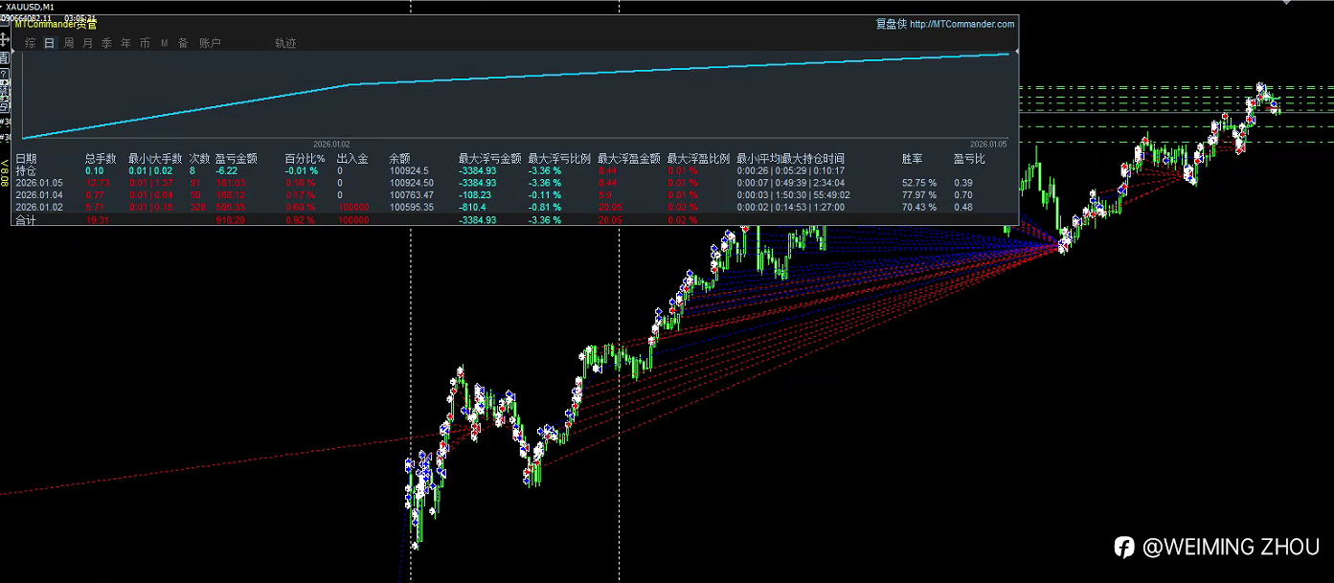Open the 年 yearly tab
This screenshot has width=1334, height=583.
click(126, 43)
